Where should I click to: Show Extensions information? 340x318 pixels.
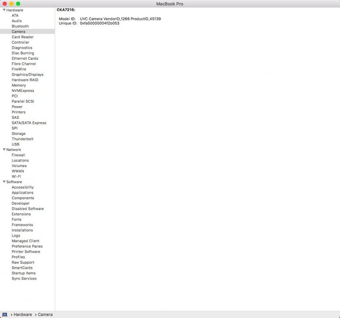tap(21, 214)
